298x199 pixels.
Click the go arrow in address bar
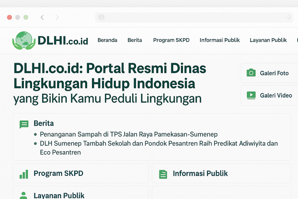click(288, 17)
